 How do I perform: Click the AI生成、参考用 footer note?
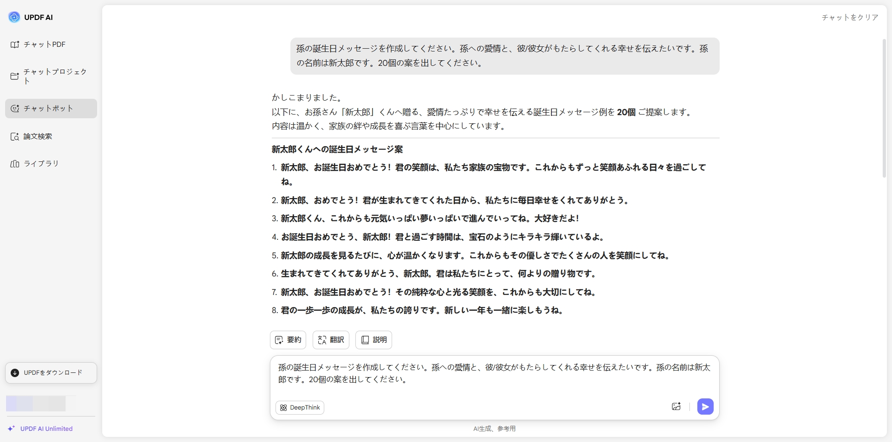[x=494, y=429]
